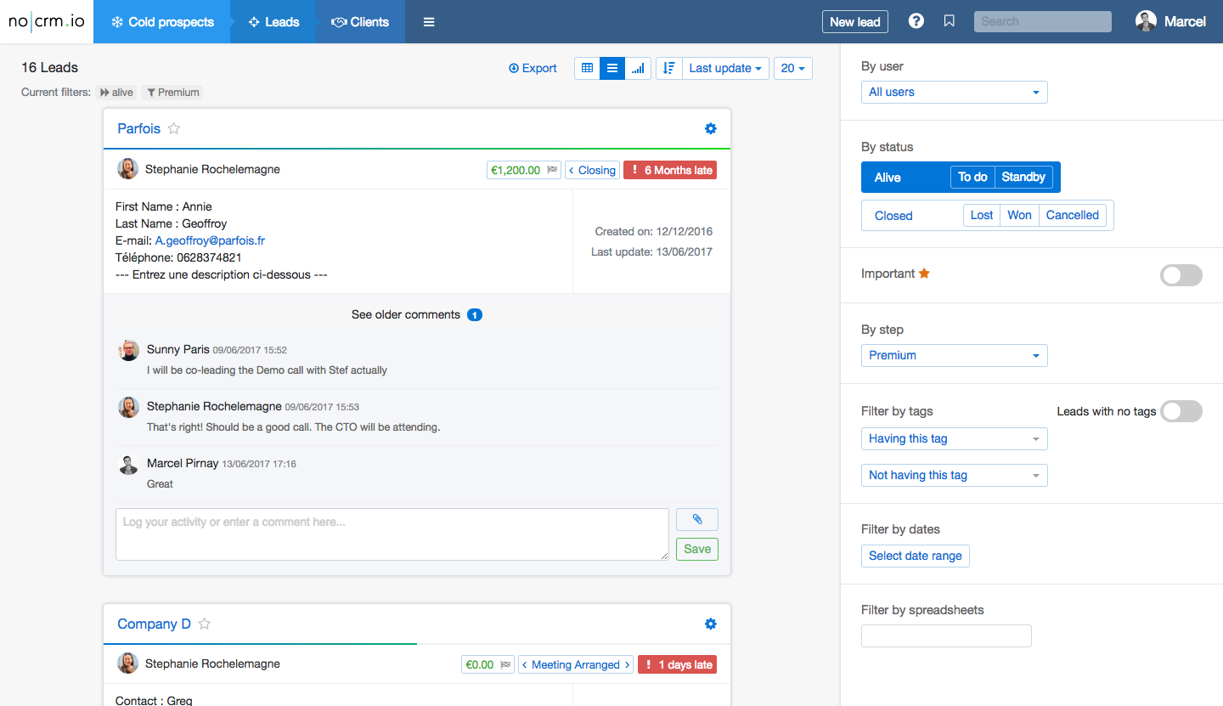The height and width of the screenshot is (706, 1223).
Task: Toggle sort direction icon
Action: coord(668,68)
